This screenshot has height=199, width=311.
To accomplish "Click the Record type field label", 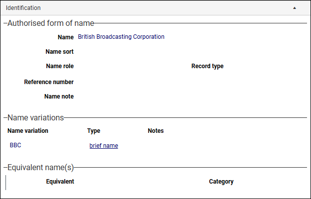I will [x=207, y=66].
